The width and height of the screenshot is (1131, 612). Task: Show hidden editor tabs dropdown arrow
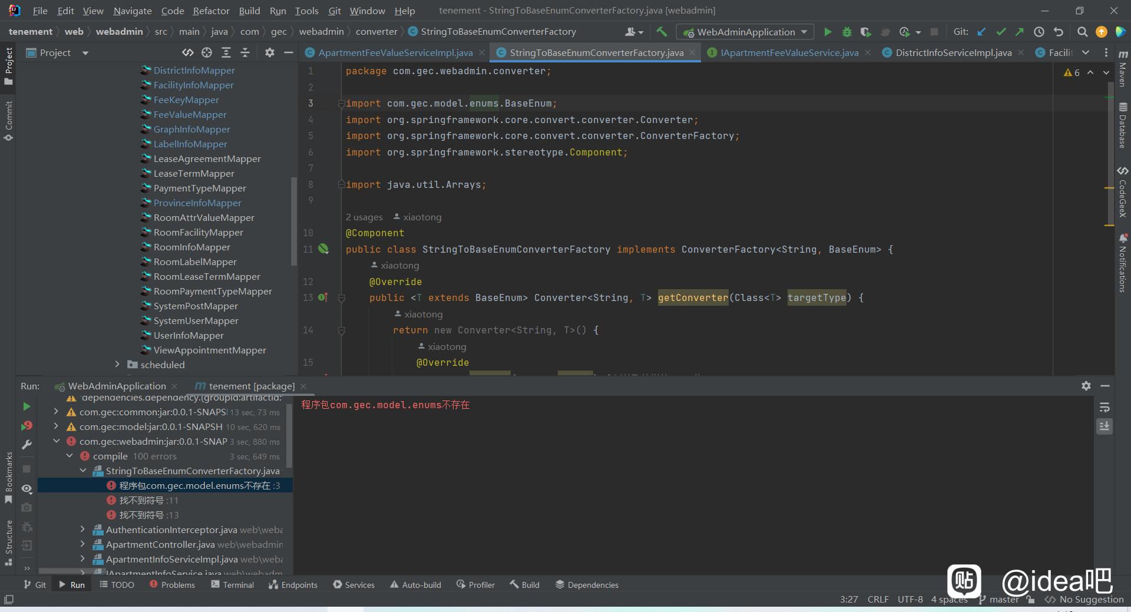point(1086,52)
